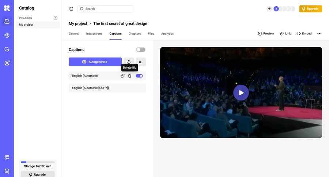This screenshot has width=329, height=177.
Task: Click the plus button beside user avatars
Action: (269, 9)
